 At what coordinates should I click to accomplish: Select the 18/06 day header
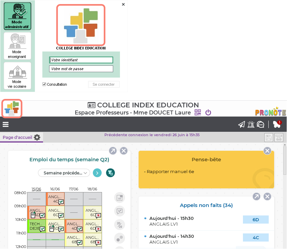coord(92,189)
